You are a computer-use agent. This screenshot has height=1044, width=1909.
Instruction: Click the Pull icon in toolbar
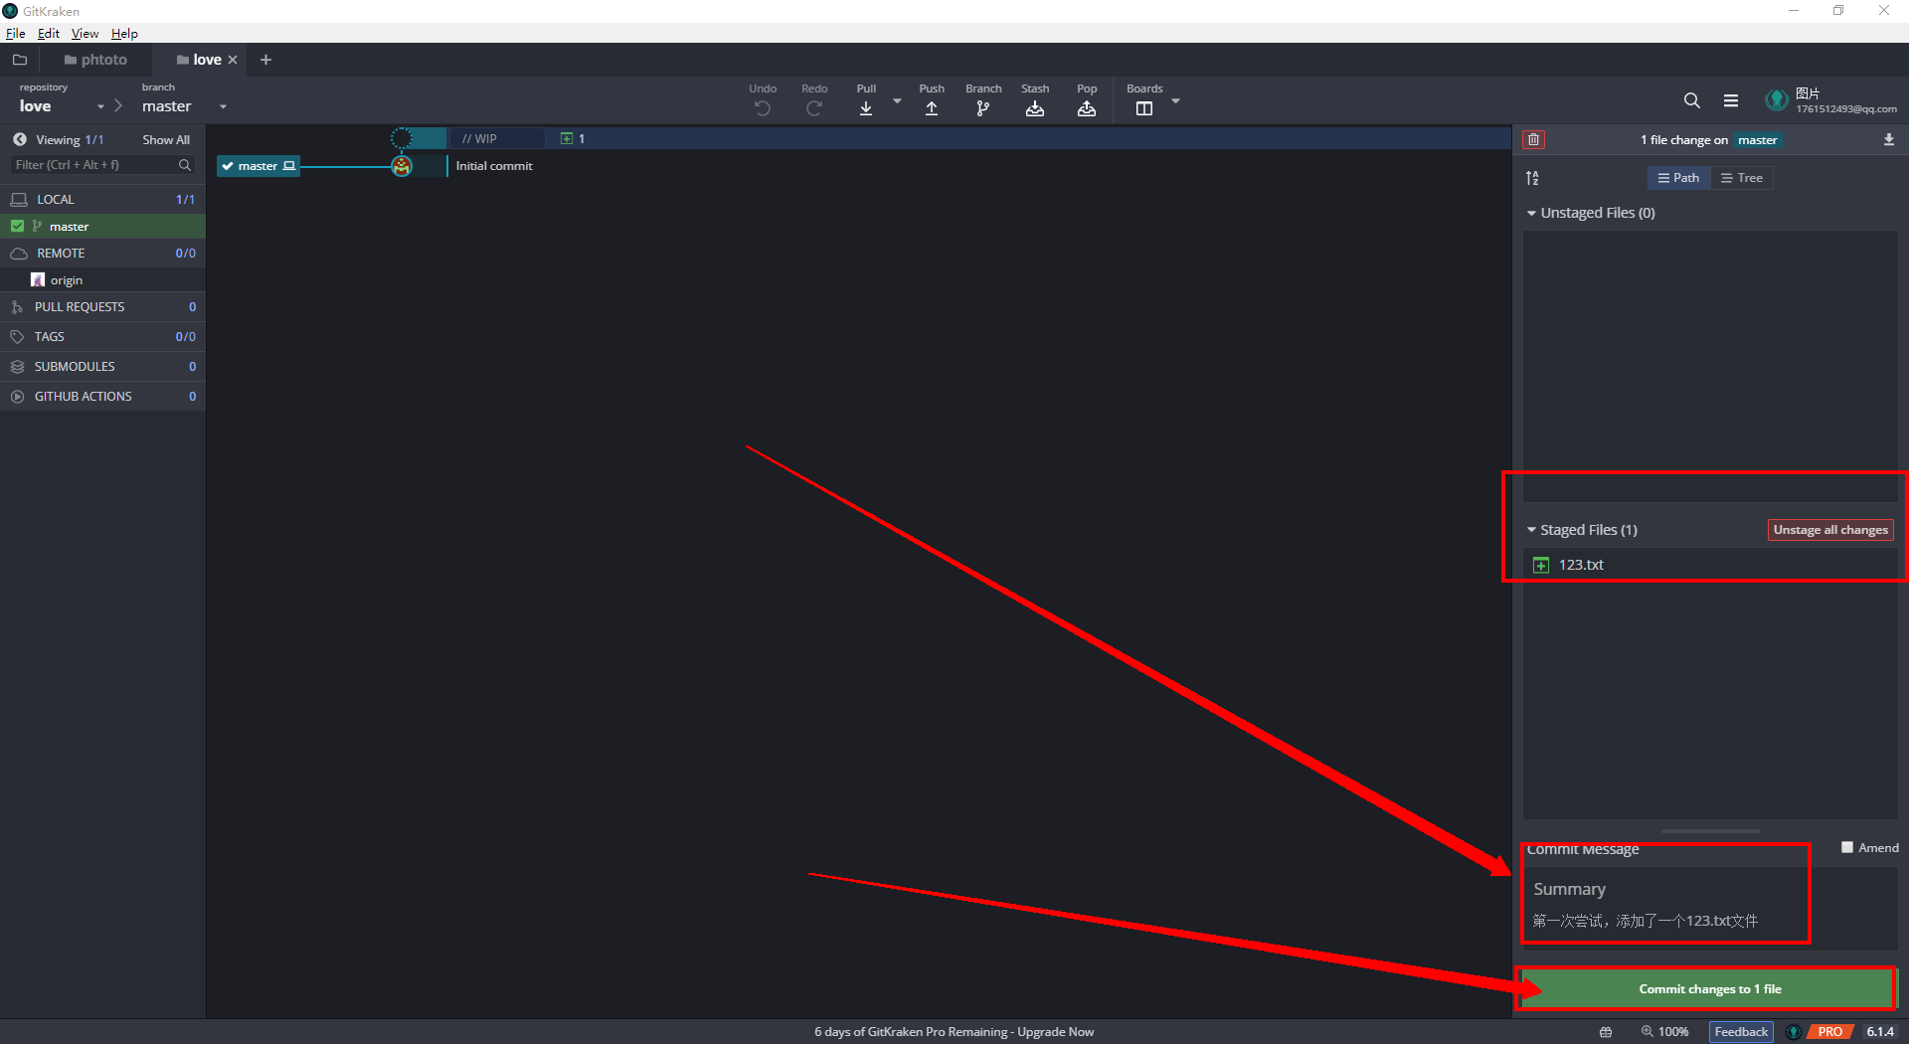[x=866, y=107]
